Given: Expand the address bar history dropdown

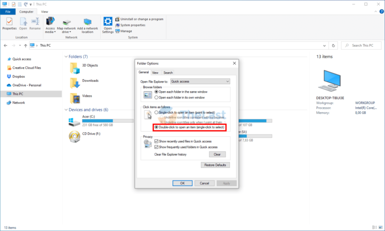Looking at the screenshot, I should pyautogui.click(x=324, y=46).
